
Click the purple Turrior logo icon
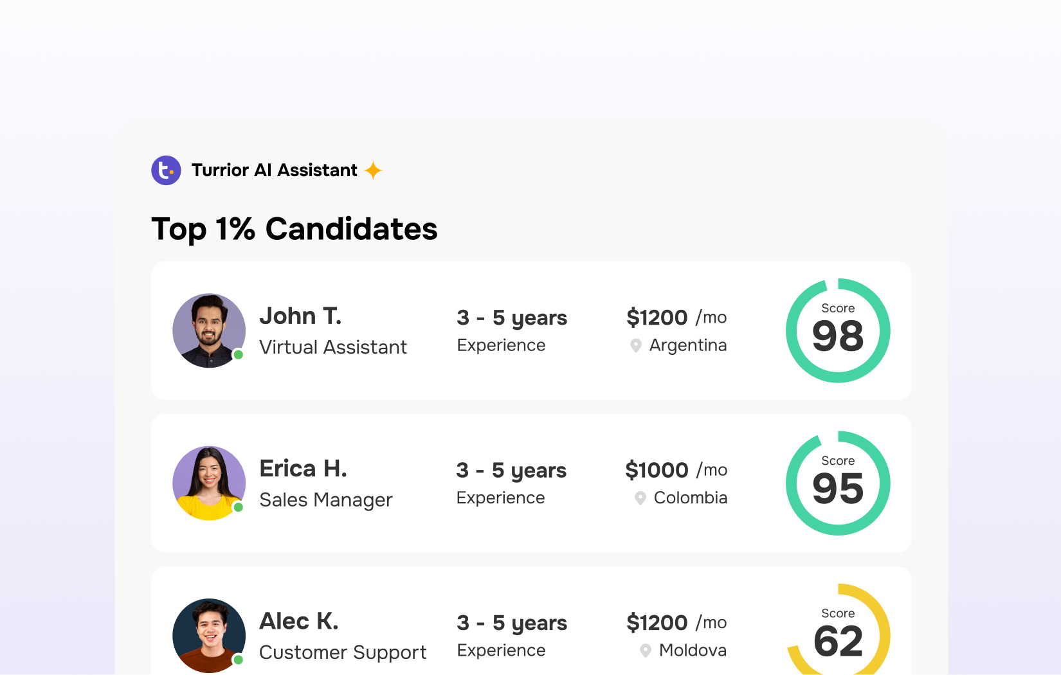(x=166, y=170)
